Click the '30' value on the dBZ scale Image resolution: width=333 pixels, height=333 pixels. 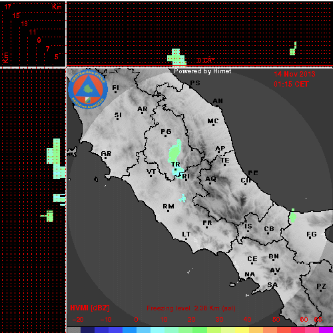point(219,320)
